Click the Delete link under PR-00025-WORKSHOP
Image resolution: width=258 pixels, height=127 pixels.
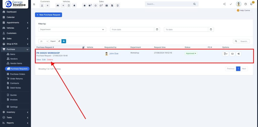click(50, 60)
